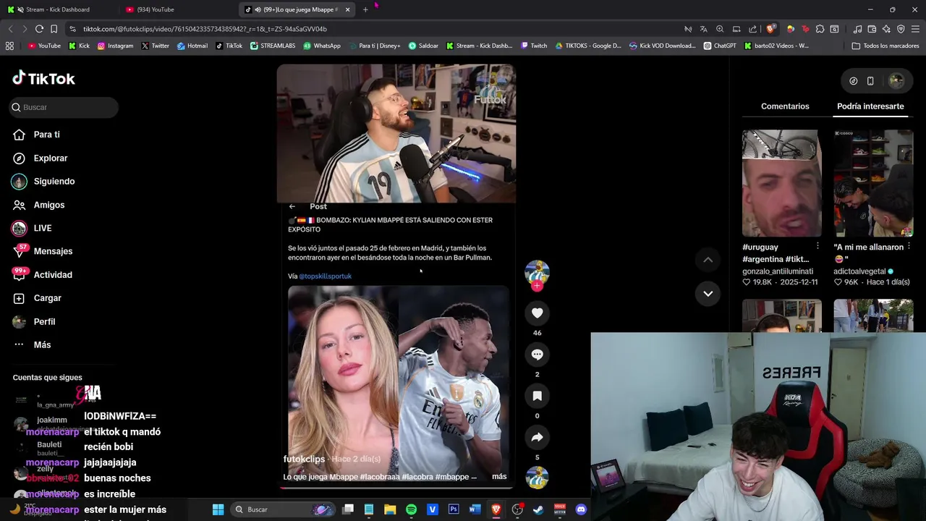The height and width of the screenshot is (521, 926).
Task: Open Steam from the Windows taskbar
Action: point(538,509)
